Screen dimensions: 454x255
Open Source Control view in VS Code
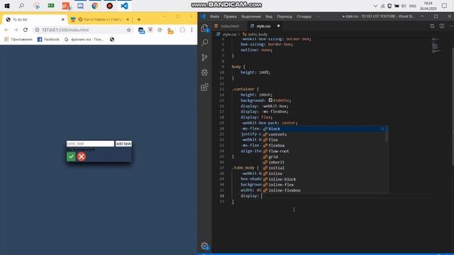pos(205,57)
